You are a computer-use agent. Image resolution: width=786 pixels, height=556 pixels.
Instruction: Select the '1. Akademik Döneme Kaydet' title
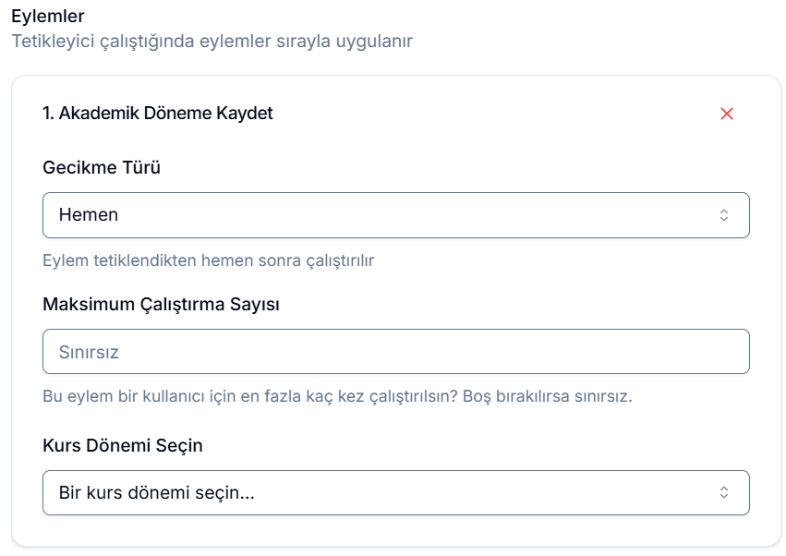(x=157, y=114)
